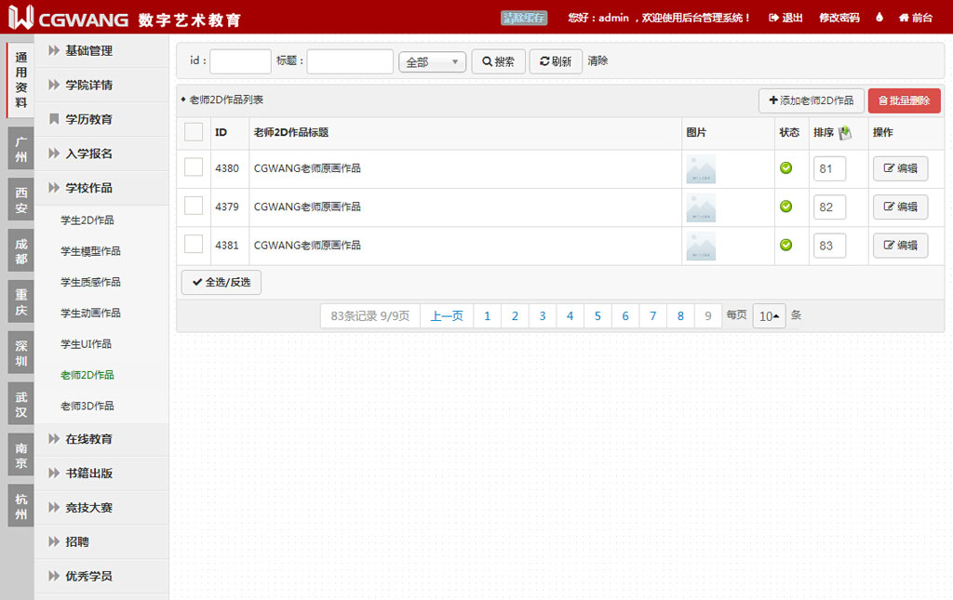This screenshot has height=600, width=953.
Task: Expand the 竞技大赛 menu
Action: pos(101,508)
